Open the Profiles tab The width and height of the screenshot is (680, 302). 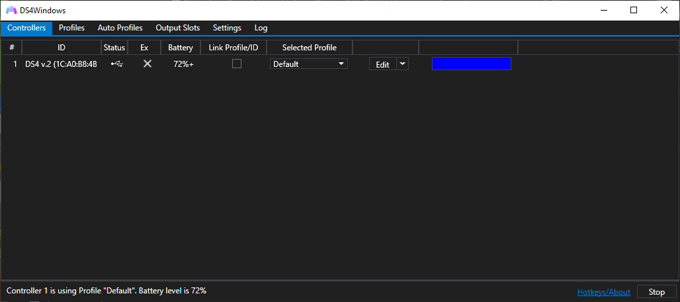(71, 28)
